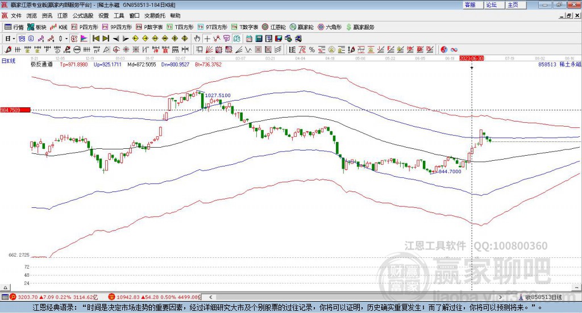582x313 pixels.
Task: Select the red pencil drawing tool
Action: coord(8,49)
